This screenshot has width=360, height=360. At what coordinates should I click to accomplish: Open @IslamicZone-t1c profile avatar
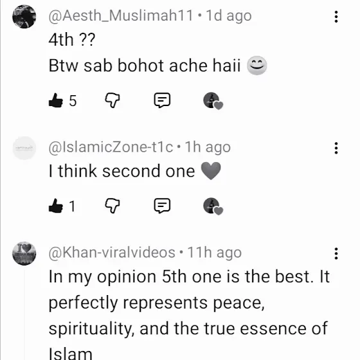(24, 148)
